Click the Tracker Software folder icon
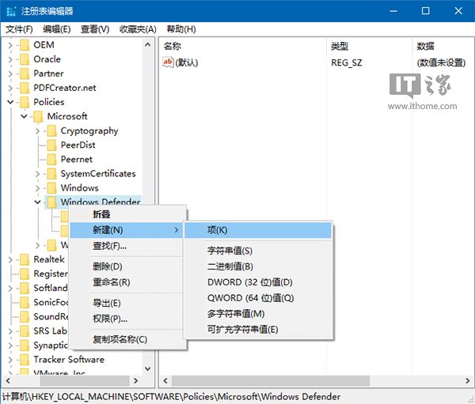 (25, 360)
